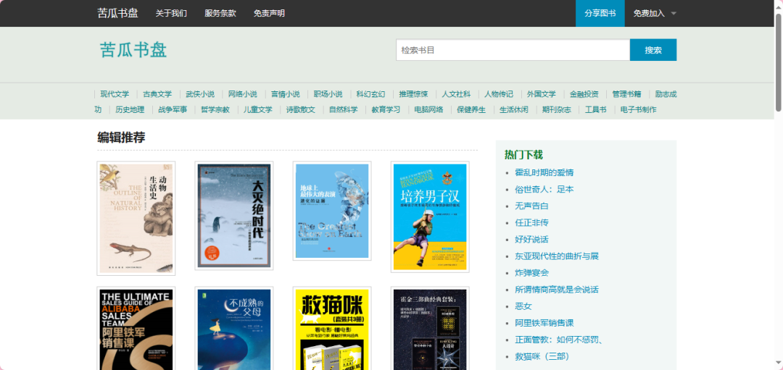Open the 动物生活史 book cover
This screenshot has width=783, height=370.
[x=136, y=218]
